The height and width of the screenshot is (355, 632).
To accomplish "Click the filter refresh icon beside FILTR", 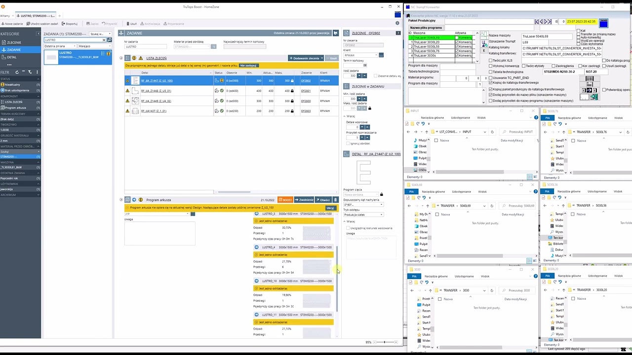I will coord(17,72).
